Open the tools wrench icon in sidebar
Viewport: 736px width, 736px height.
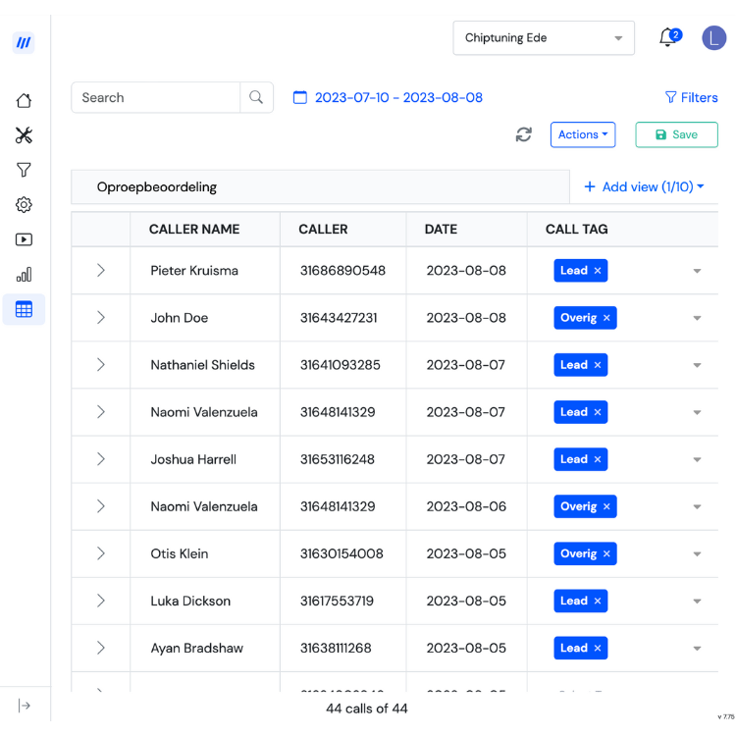pyautogui.click(x=24, y=135)
